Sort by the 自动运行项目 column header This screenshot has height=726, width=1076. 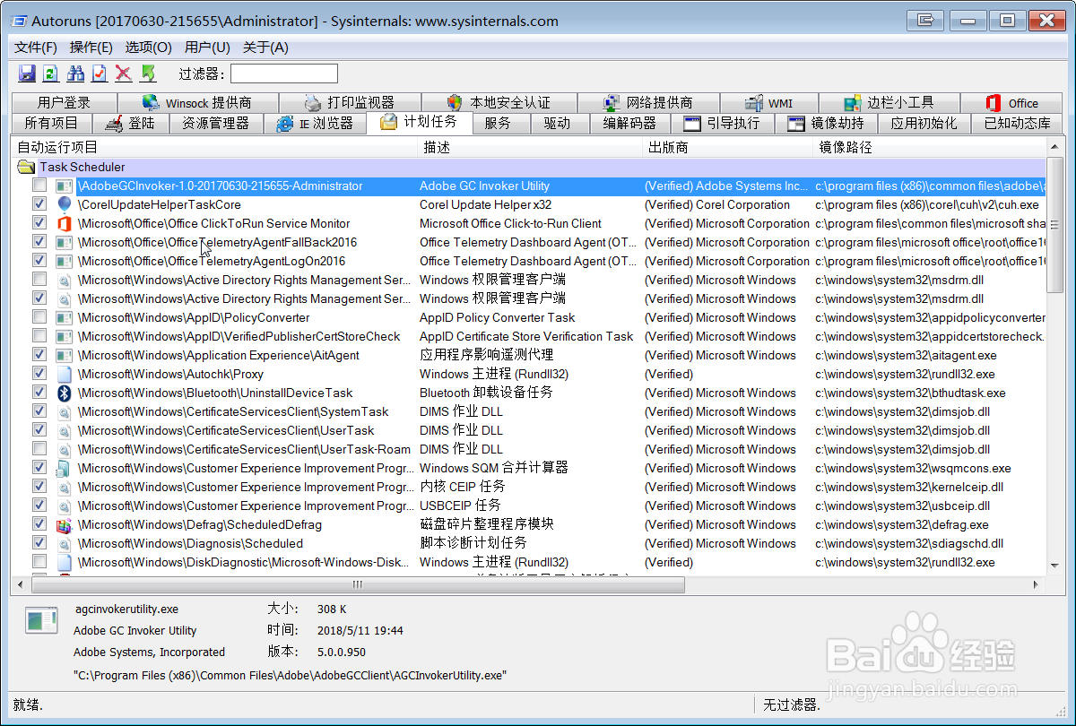(x=215, y=147)
